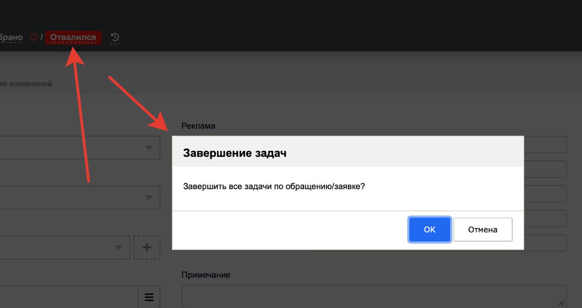Click the partially visible 'брано' link
Viewport: 582px width, 308px height.
point(11,37)
